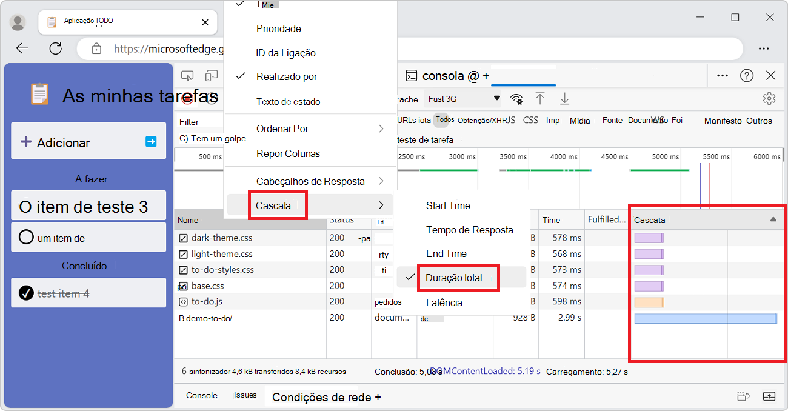
Task: Click the DevTools help question mark icon
Action: coord(746,75)
